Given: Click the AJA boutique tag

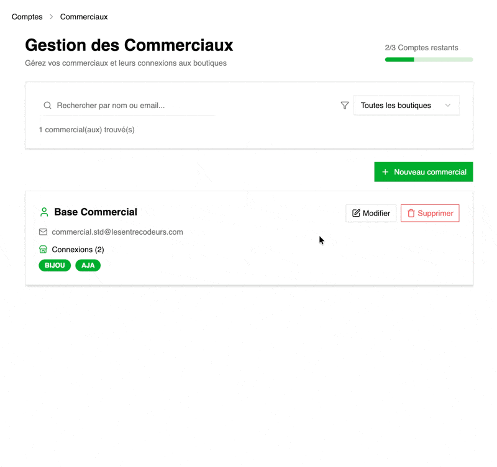Looking at the screenshot, I should (x=88, y=265).
